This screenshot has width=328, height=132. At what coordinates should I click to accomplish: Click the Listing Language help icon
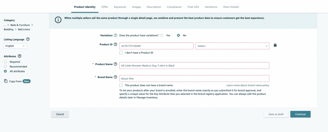pyautogui.click(x=28, y=39)
